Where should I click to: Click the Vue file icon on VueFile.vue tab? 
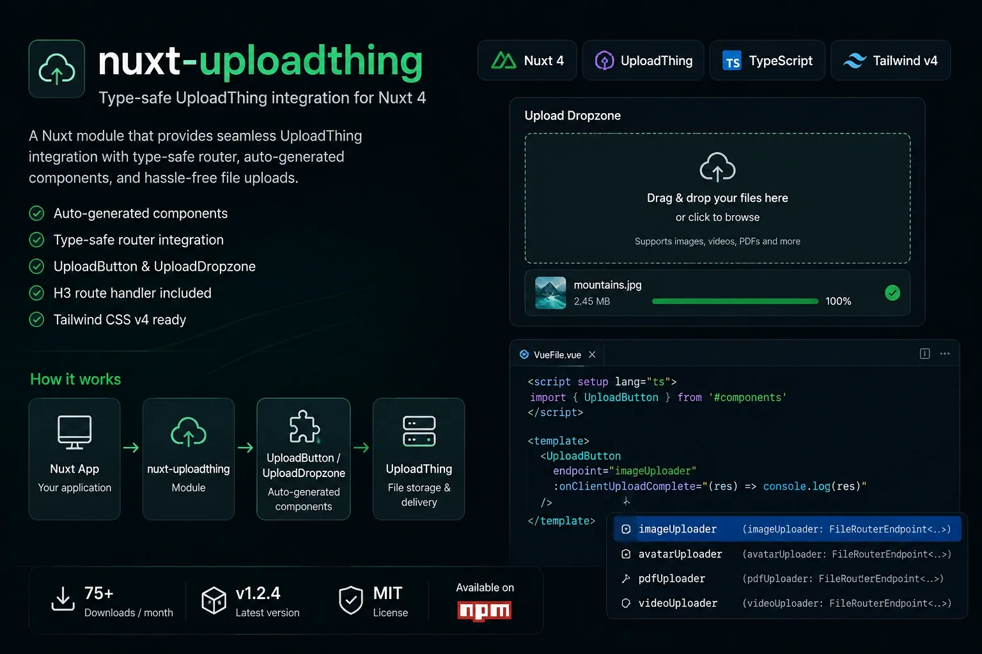pyautogui.click(x=524, y=354)
